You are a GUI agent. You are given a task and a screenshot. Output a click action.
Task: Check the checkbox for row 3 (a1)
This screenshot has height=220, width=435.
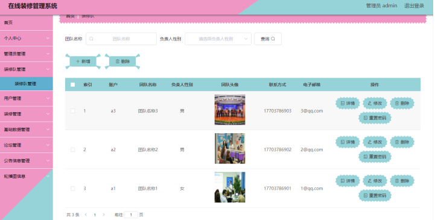(72, 189)
